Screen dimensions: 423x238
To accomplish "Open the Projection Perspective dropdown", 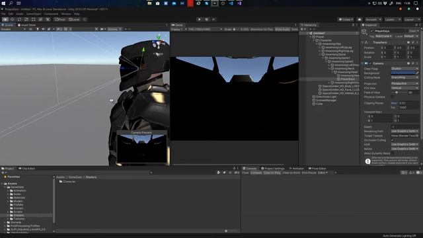I will [x=404, y=84].
